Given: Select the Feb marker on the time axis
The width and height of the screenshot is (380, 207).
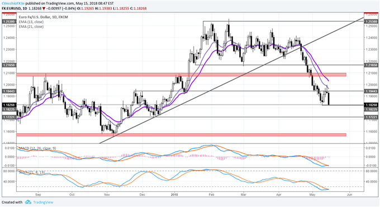Looking at the screenshot, I should (212, 194).
